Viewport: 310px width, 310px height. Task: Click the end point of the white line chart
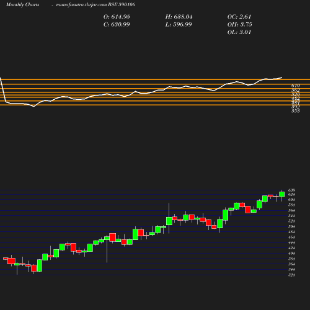coord(281,77)
